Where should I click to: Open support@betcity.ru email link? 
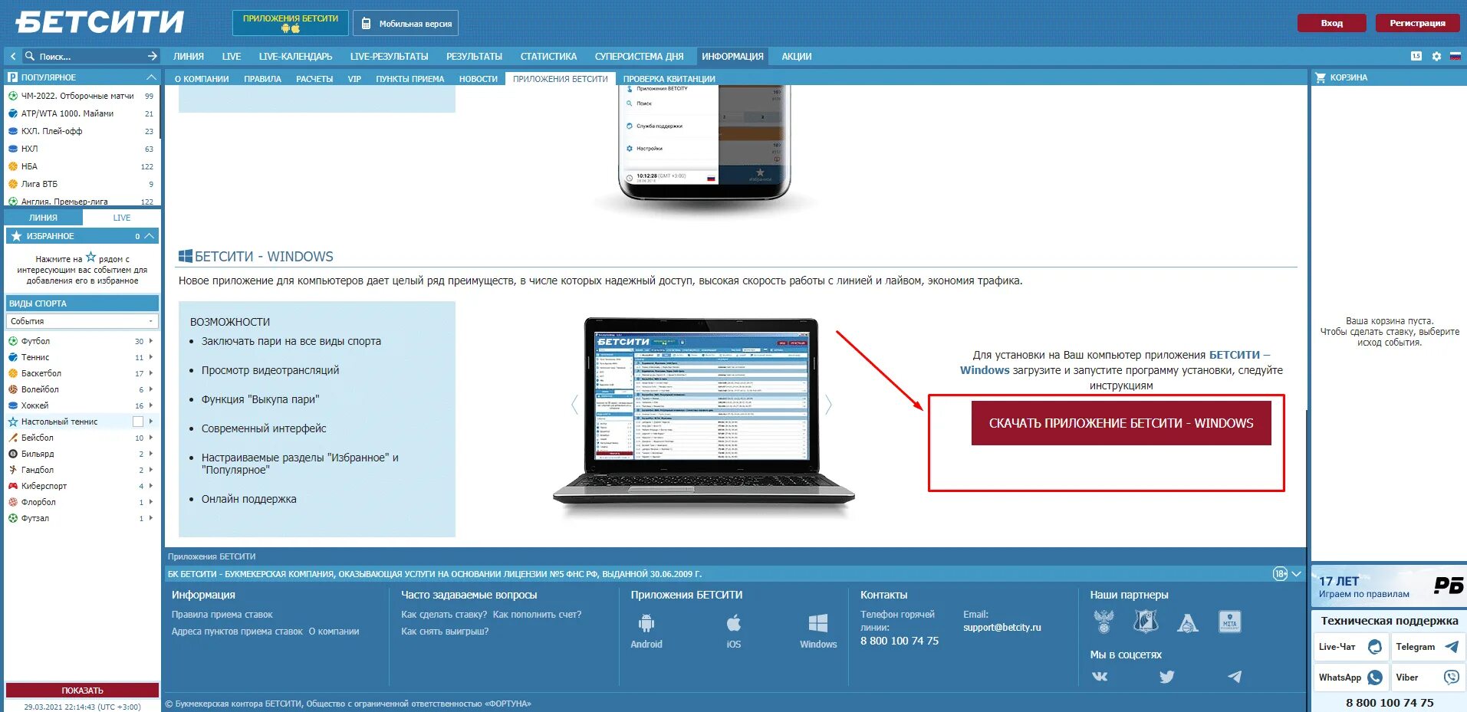pos(1002,628)
